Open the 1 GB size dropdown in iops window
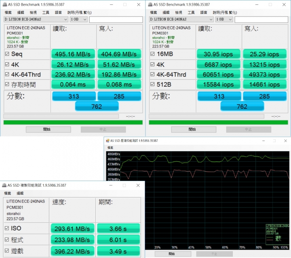The width and height of the screenshot is (291, 258). pyautogui.click(x=224, y=19)
